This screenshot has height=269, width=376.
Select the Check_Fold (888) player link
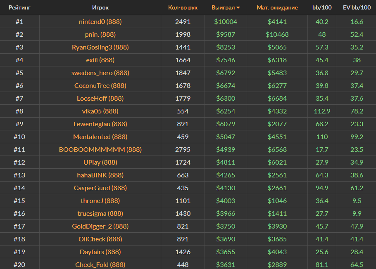point(100,264)
